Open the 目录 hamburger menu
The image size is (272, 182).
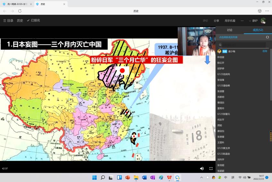pos(8,21)
